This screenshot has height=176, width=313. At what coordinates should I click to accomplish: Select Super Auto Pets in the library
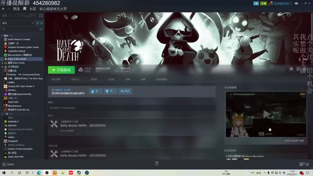[16, 157]
